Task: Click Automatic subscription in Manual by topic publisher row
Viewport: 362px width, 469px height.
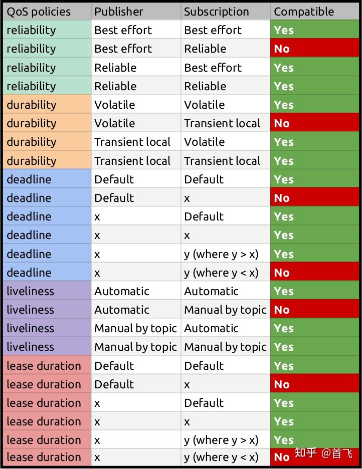Action: 211,328
